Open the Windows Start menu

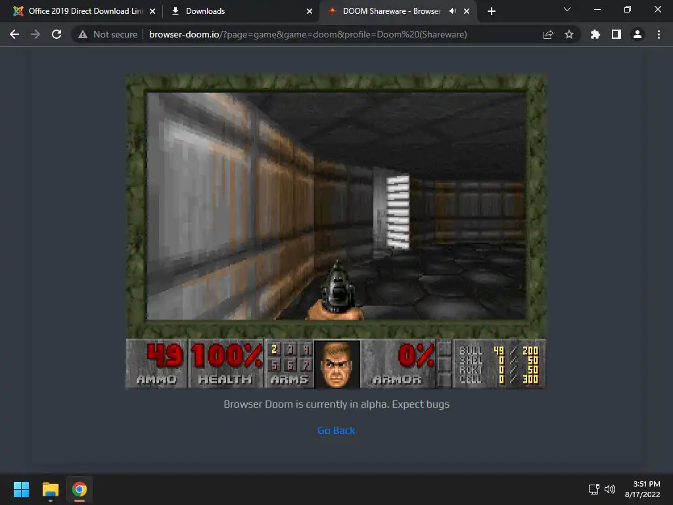(21, 489)
